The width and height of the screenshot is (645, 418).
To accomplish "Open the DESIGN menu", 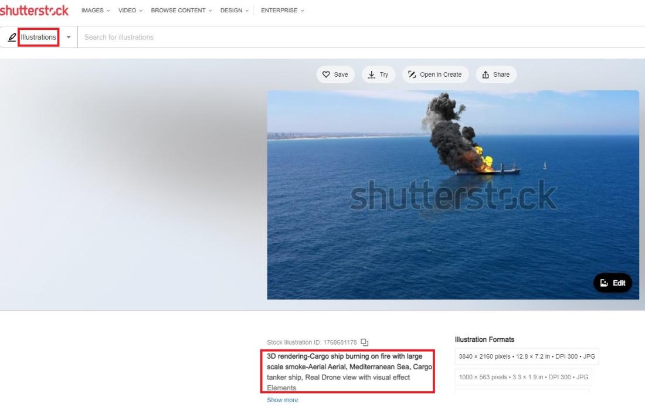I will (x=234, y=11).
